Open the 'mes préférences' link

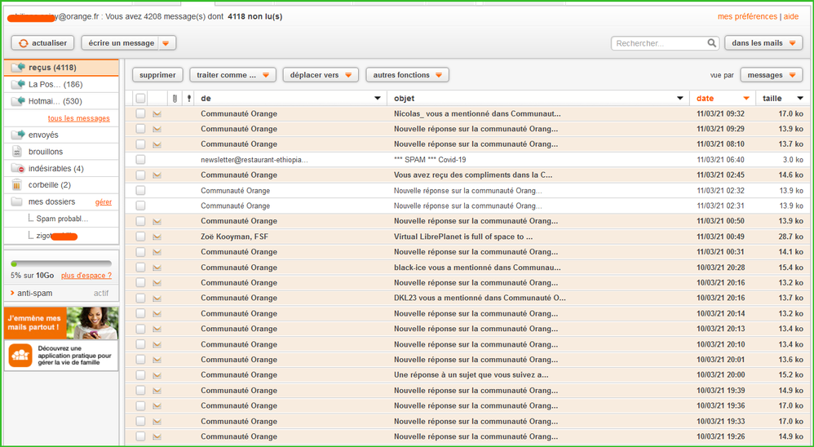[x=746, y=16]
